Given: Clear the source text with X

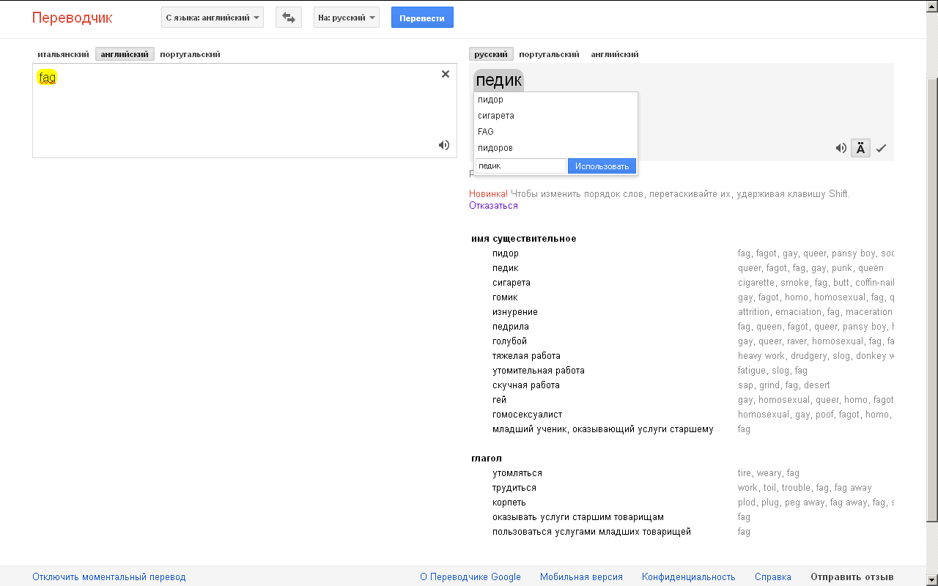Looking at the screenshot, I should (445, 74).
